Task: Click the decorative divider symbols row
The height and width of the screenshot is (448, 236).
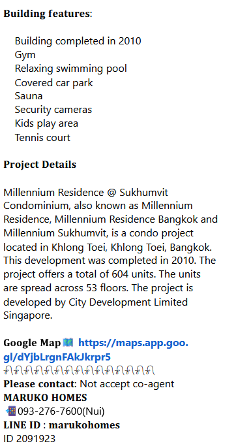Action: click(79, 370)
